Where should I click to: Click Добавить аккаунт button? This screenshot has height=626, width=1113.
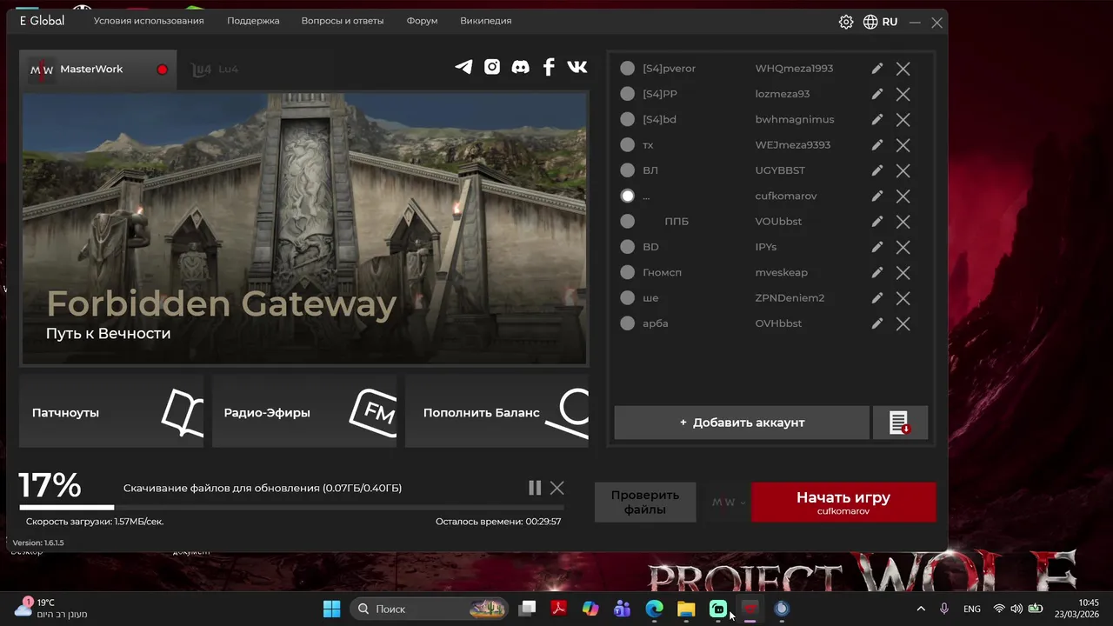pos(742,423)
